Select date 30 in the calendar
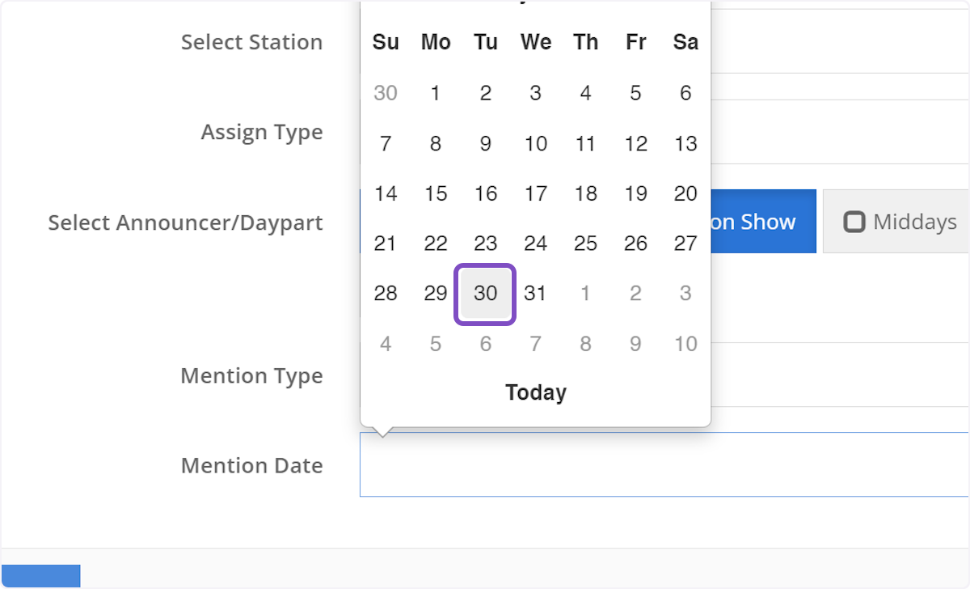The image size is (970, 589). [x=485, y=293]
